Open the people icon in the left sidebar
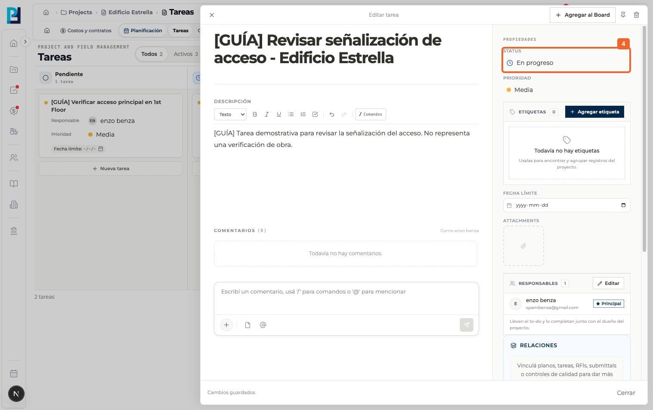The image size is (653, 410). click(x=14, y=158)
